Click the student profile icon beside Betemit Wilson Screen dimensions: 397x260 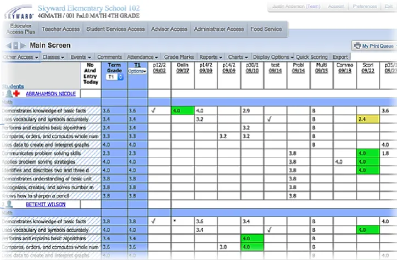(x=9, y=204)
